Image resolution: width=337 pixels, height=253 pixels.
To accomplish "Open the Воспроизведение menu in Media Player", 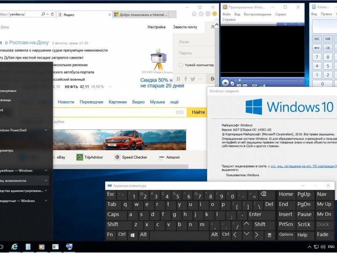I will click(x=258, y=14).
